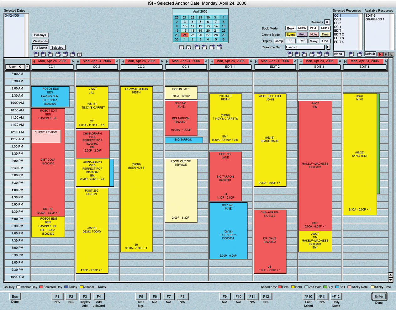
Task: Click the H icon on the CC 1 column
Action: point(34,61)
